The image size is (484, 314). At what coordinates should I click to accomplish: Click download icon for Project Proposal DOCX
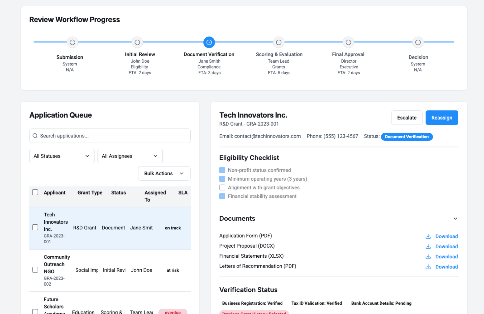click(428, 247)
